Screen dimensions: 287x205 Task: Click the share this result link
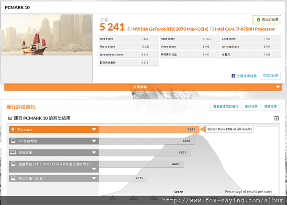[x=246, y=76]
